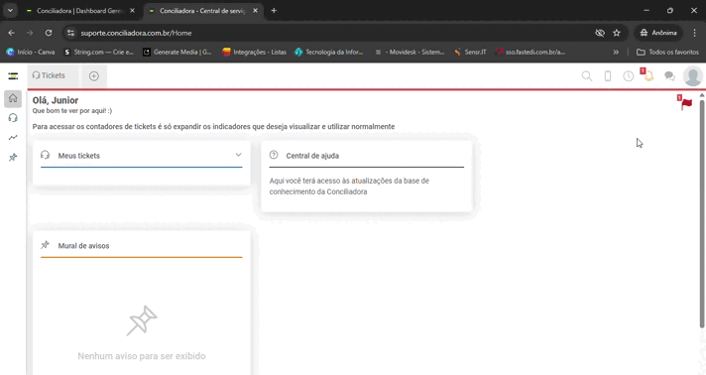Open the sso.fastedi.com.br bookmark
This screenshot has height=375, width=706.
coord(530,53)
